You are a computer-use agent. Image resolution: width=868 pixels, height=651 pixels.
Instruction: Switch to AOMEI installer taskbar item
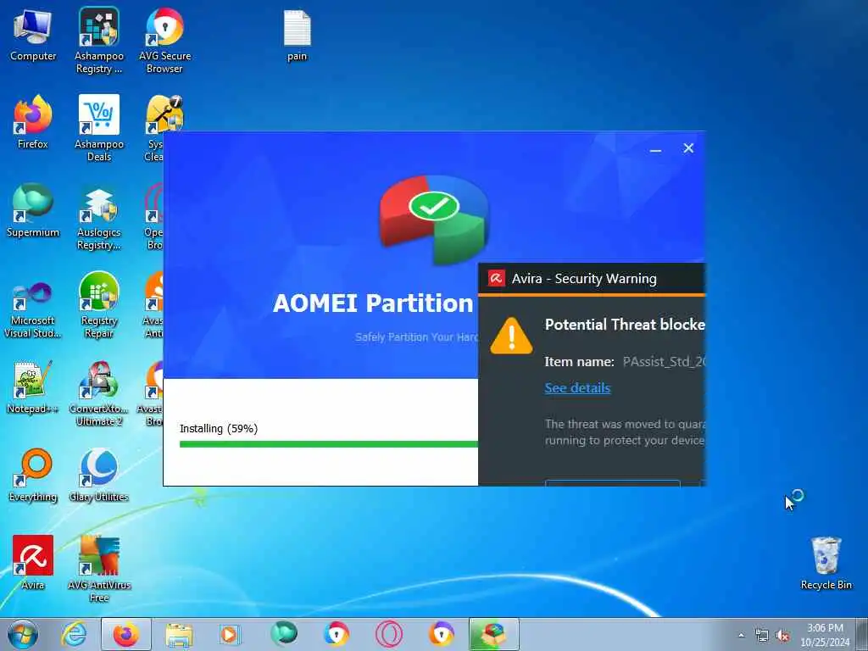(x=494, y=634)
